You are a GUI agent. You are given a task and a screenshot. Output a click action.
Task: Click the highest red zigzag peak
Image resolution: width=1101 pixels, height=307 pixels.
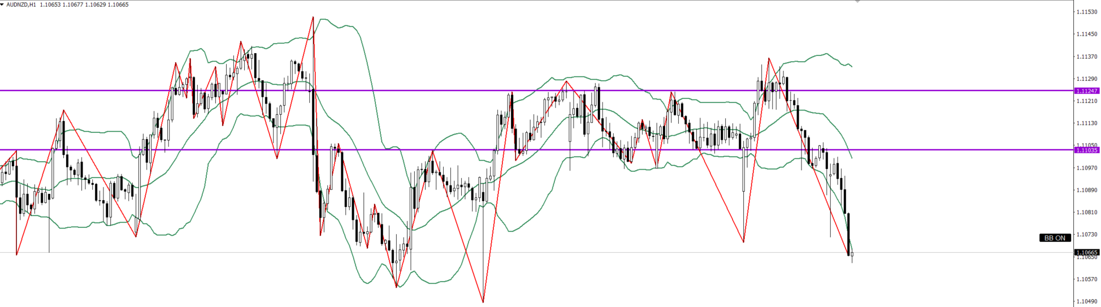(313, 18)
